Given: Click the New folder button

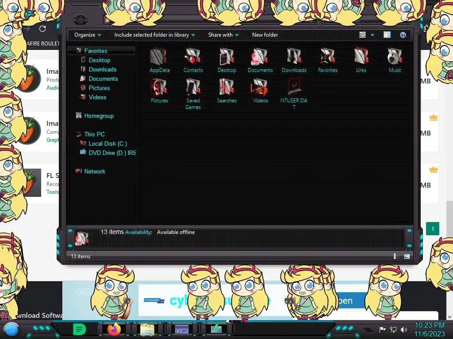Looking at the screenshot, I should [x=265, y=35].
